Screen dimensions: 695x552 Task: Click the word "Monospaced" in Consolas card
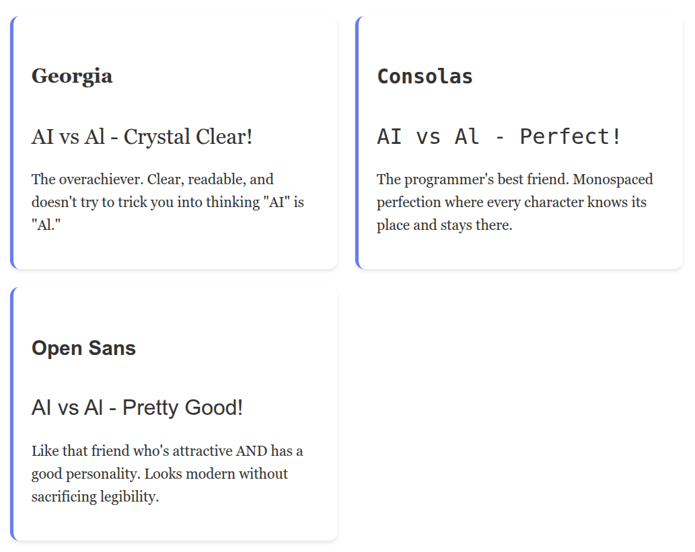click(x=613, y=180)
